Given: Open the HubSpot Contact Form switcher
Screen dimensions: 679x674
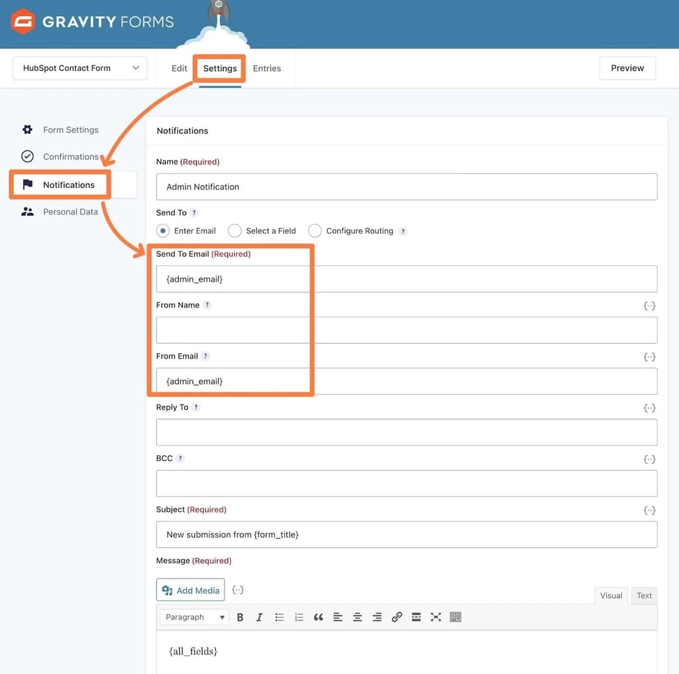Looking at the screenshot, I should tap(79, 68).
